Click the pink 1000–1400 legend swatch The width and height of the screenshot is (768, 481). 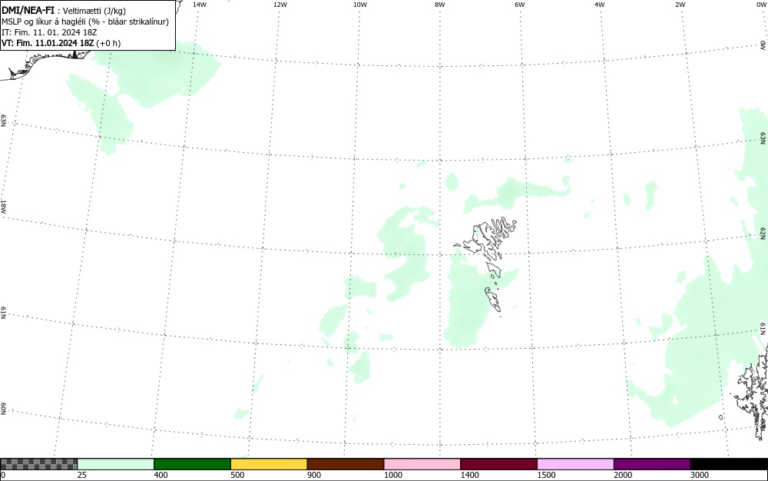pyautogui.click(x=422, y=464)
